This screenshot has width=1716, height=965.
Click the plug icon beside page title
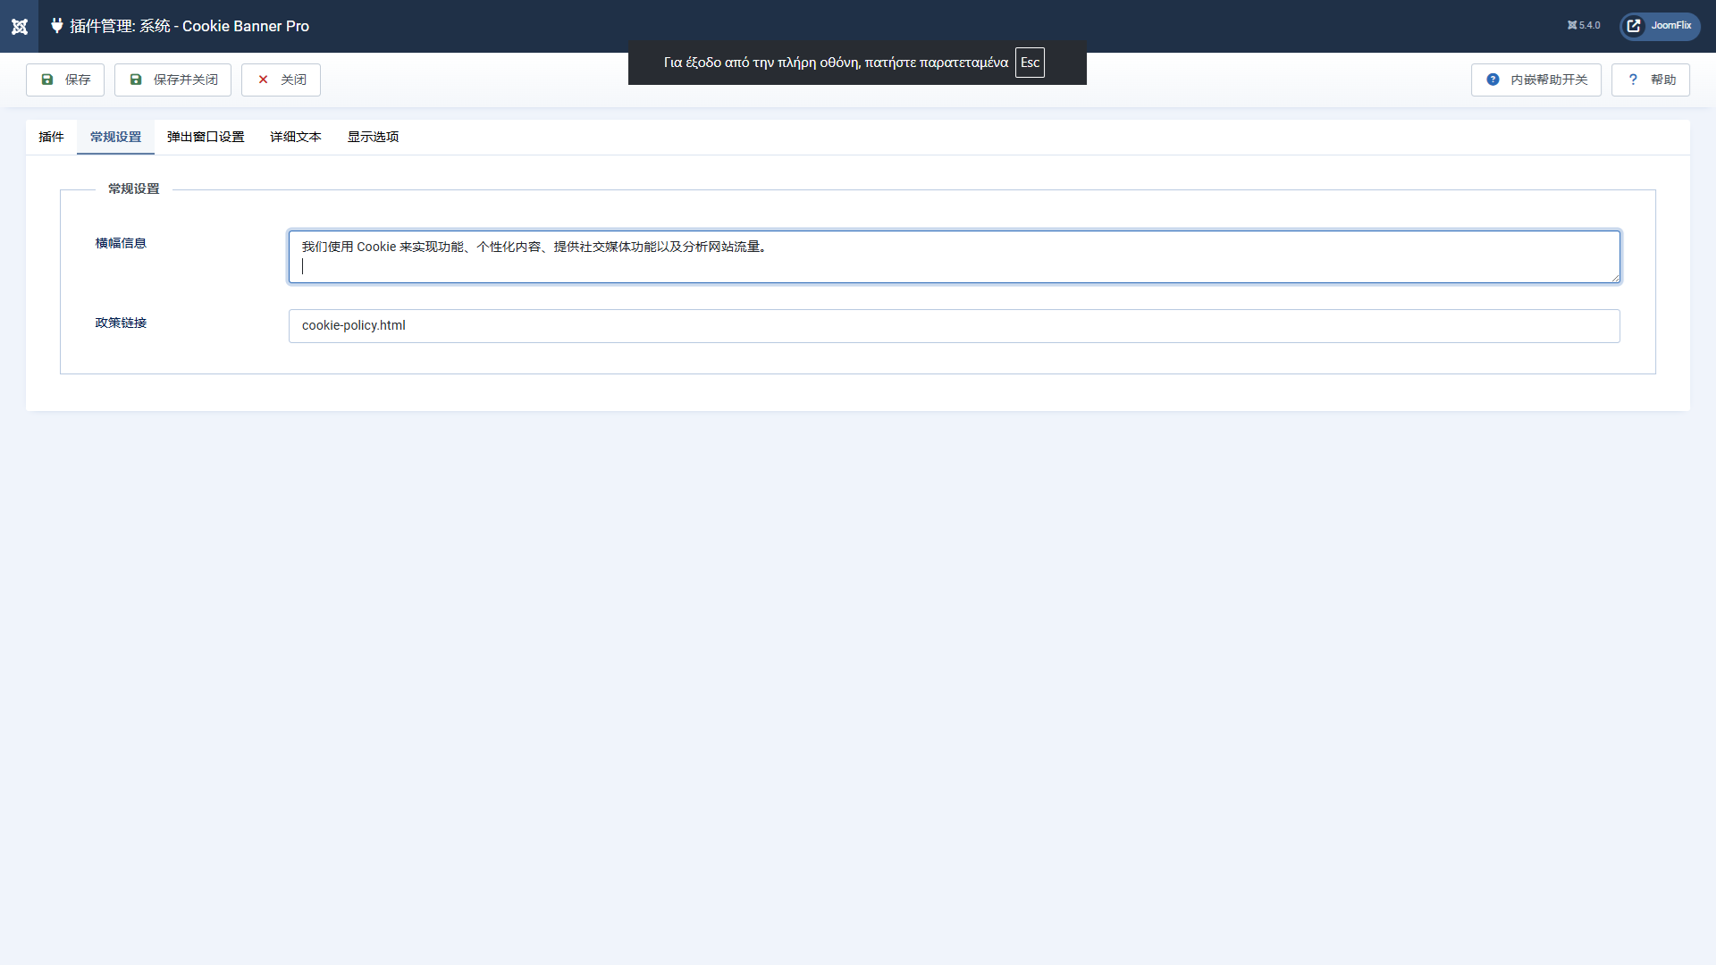pyautogui.click(x=56, y=26)
